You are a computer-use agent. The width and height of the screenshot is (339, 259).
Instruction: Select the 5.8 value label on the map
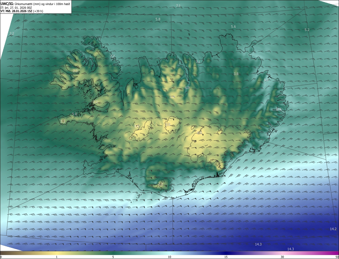click(158, 19)
